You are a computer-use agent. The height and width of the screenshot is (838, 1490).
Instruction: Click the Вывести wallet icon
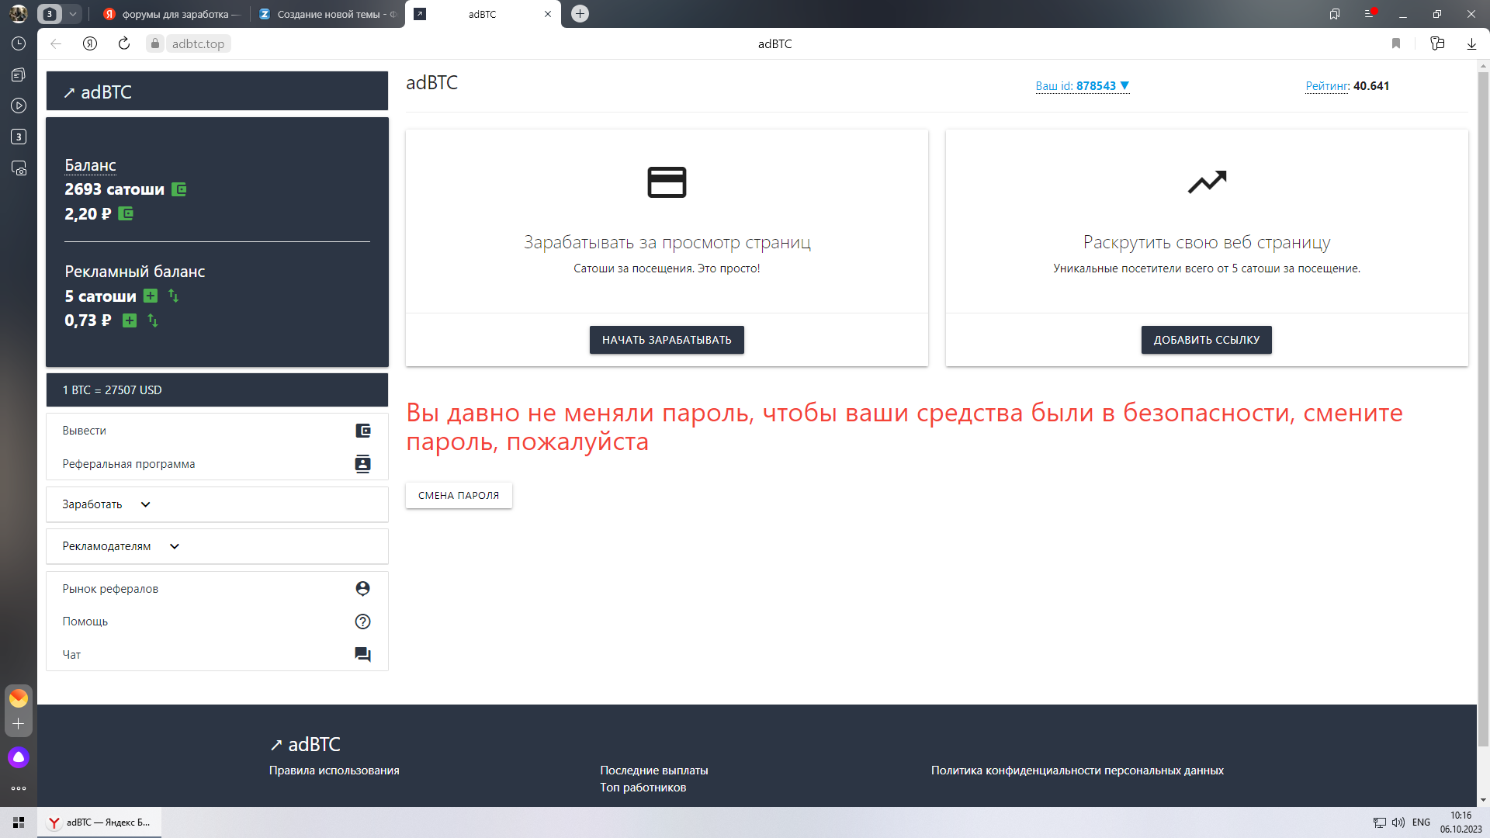pyautogui.click(x=362, y=431)
